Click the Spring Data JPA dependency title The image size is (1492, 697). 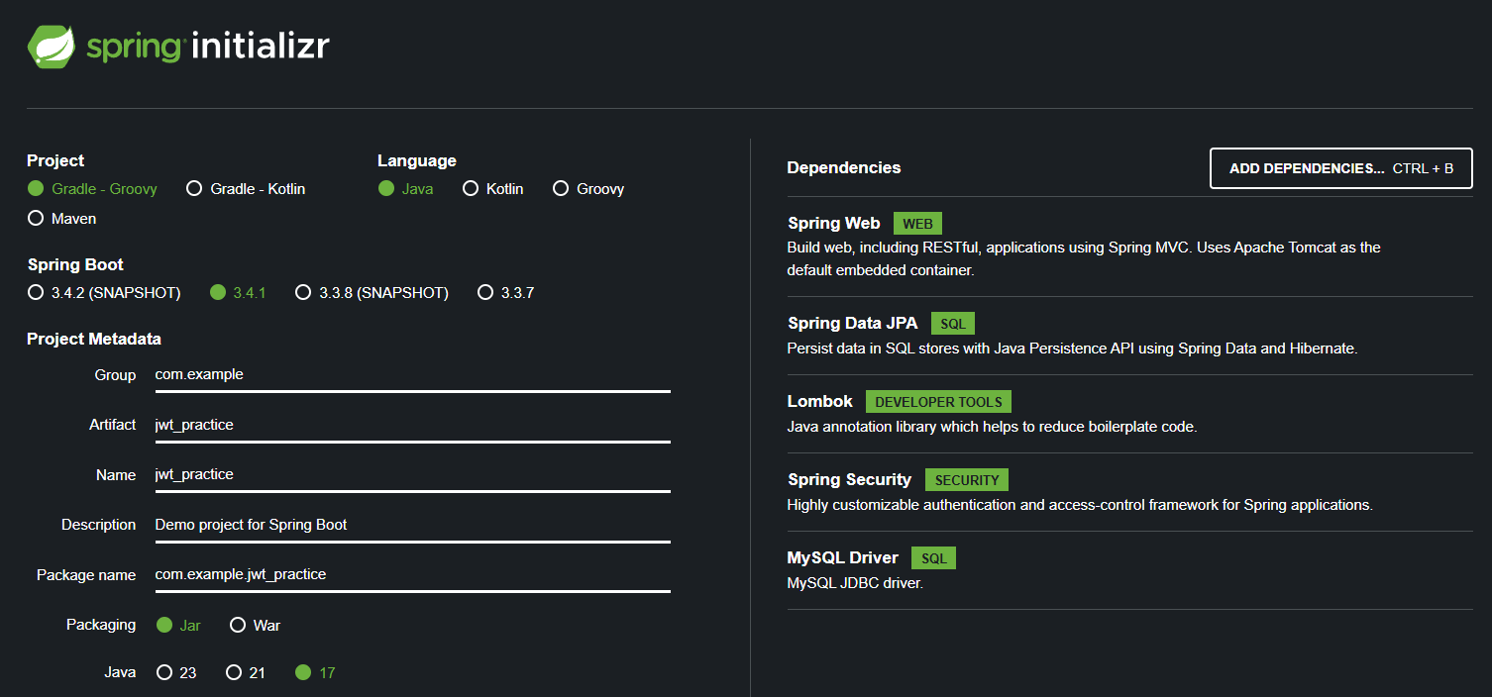(853, 323)
